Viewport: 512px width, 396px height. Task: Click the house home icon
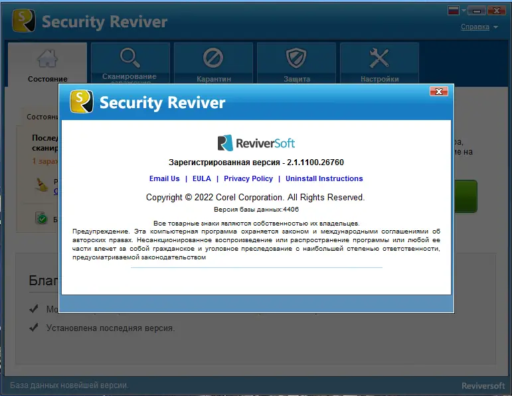coord(48,59)
